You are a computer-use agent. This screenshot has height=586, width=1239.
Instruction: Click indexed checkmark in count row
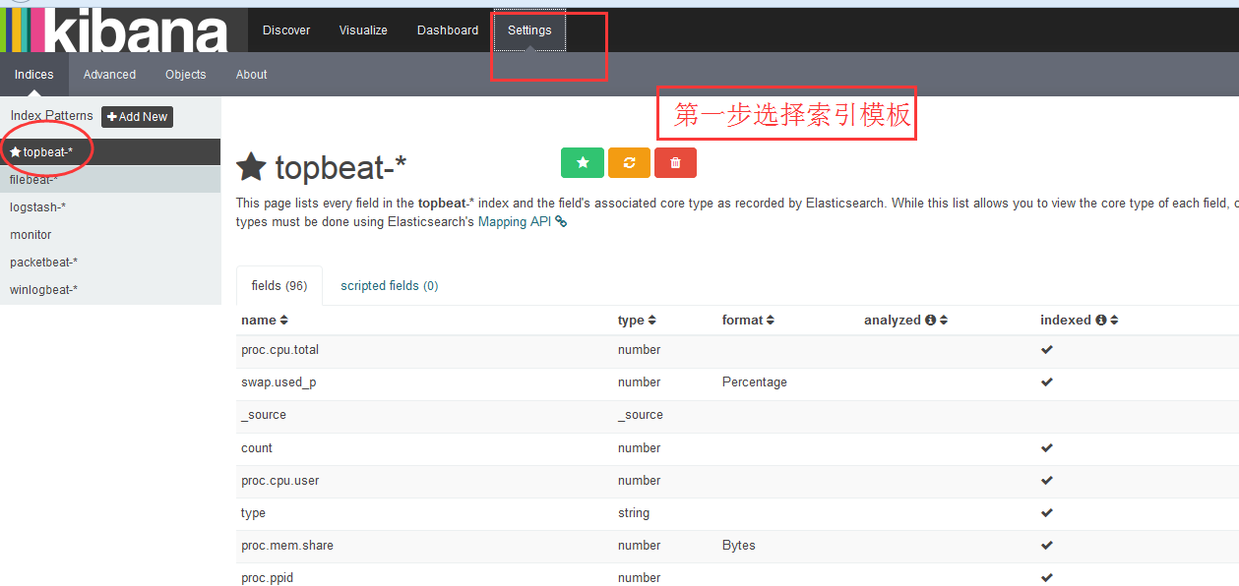(1047, 448)
